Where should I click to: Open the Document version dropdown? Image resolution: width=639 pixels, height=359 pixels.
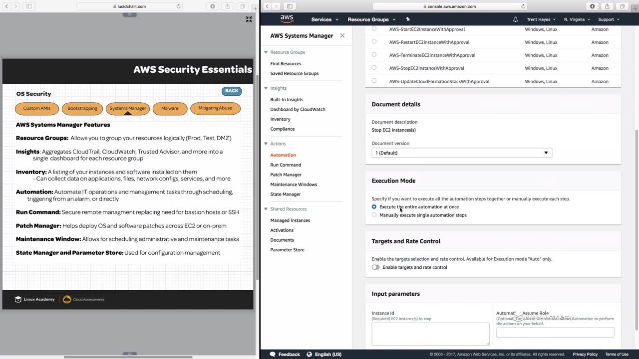point(462,153)
